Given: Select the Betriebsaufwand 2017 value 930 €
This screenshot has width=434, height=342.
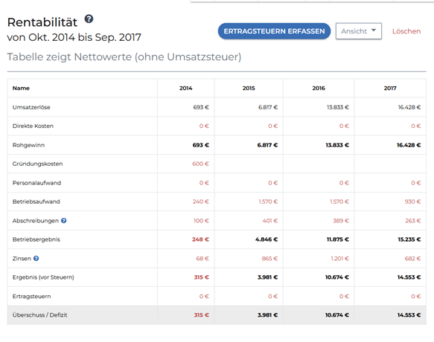Looking at the screenshot, I should [412, 201].
